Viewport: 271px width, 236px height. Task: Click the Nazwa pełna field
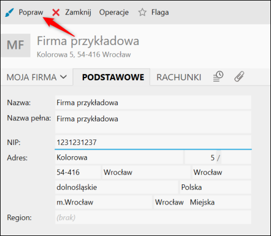(x=153, y=122)
